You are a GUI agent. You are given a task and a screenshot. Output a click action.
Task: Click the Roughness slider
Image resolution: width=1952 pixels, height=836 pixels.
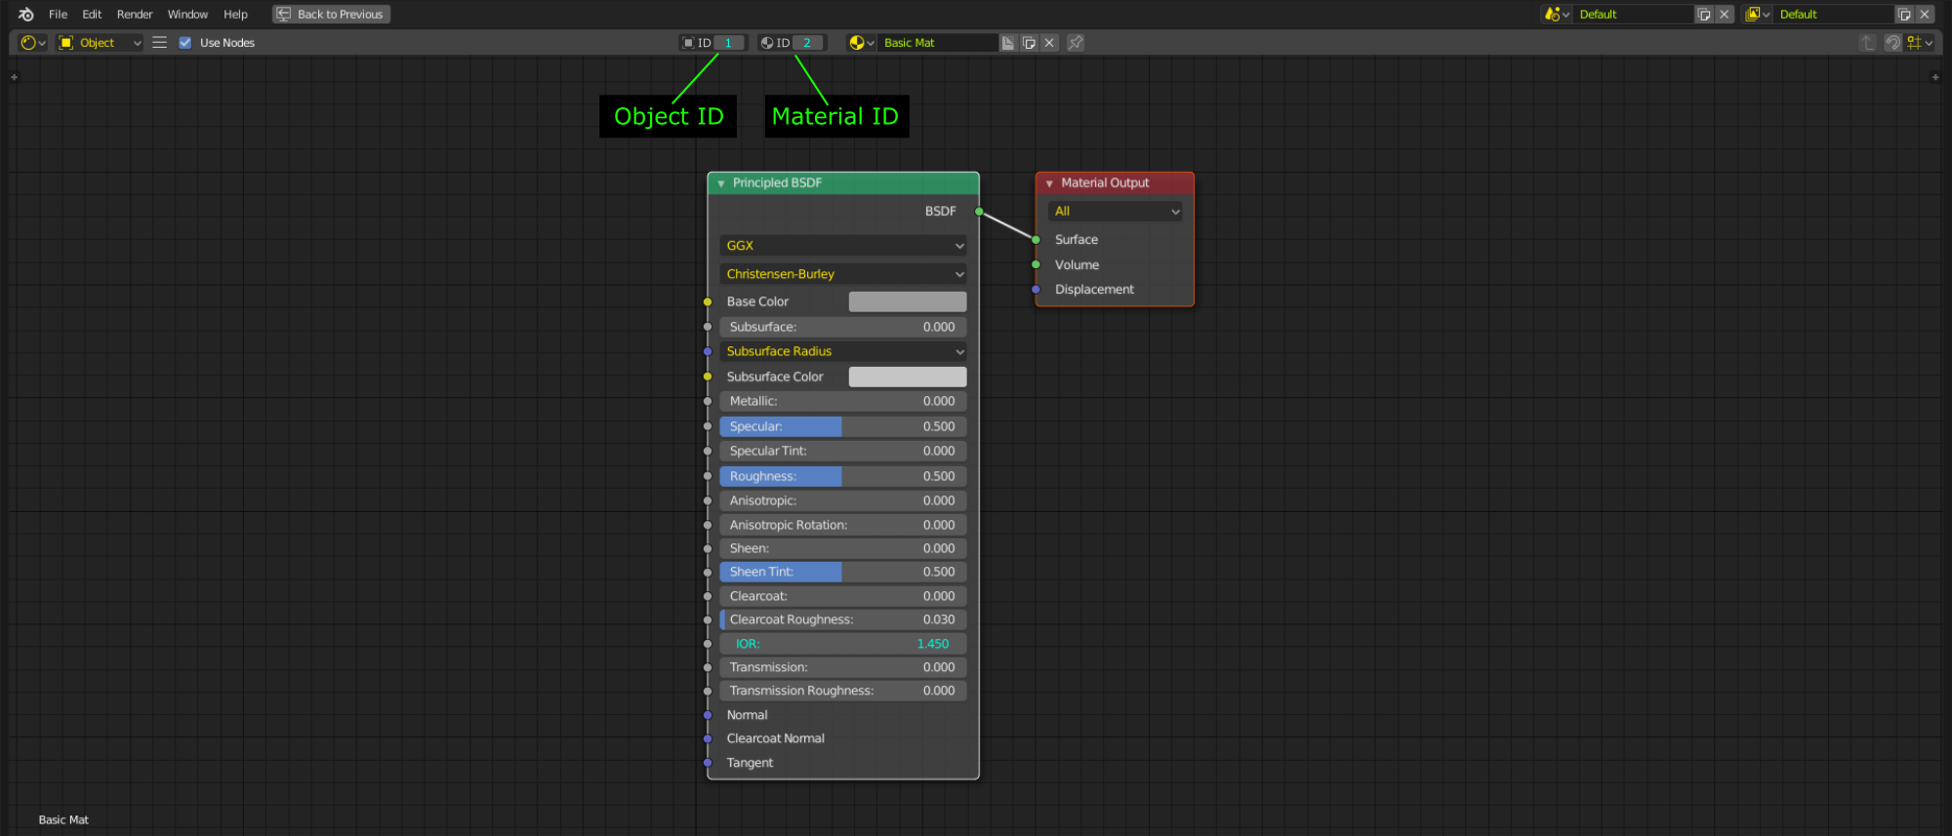coord(843,476)
